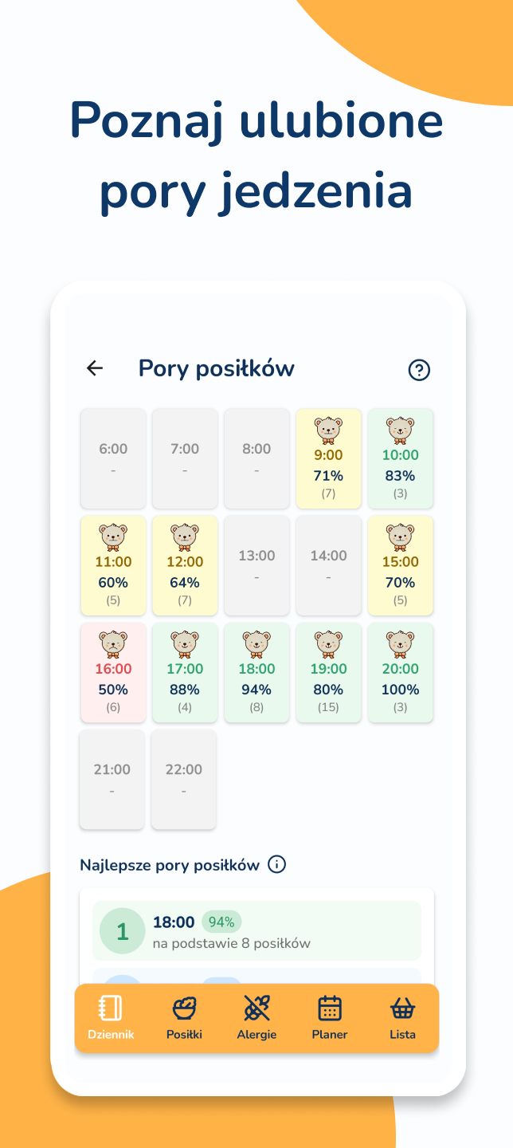Click the top ranked 18:00 entry
The image size is (513, 1148).
(x=256, y=930)
